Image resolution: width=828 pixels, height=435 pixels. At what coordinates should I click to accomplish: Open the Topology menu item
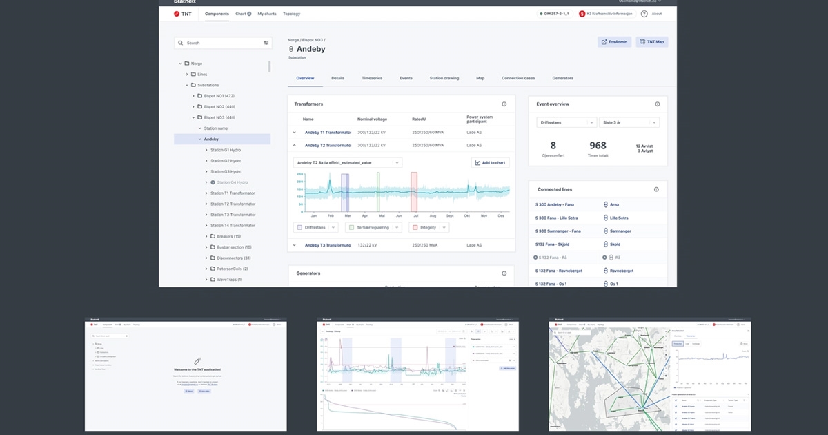[x=291, y=14]
